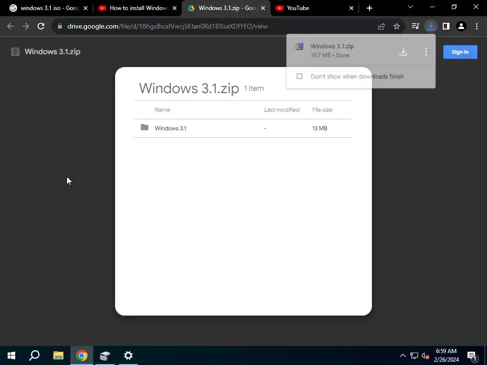Open the media control icon

(415, 27)
